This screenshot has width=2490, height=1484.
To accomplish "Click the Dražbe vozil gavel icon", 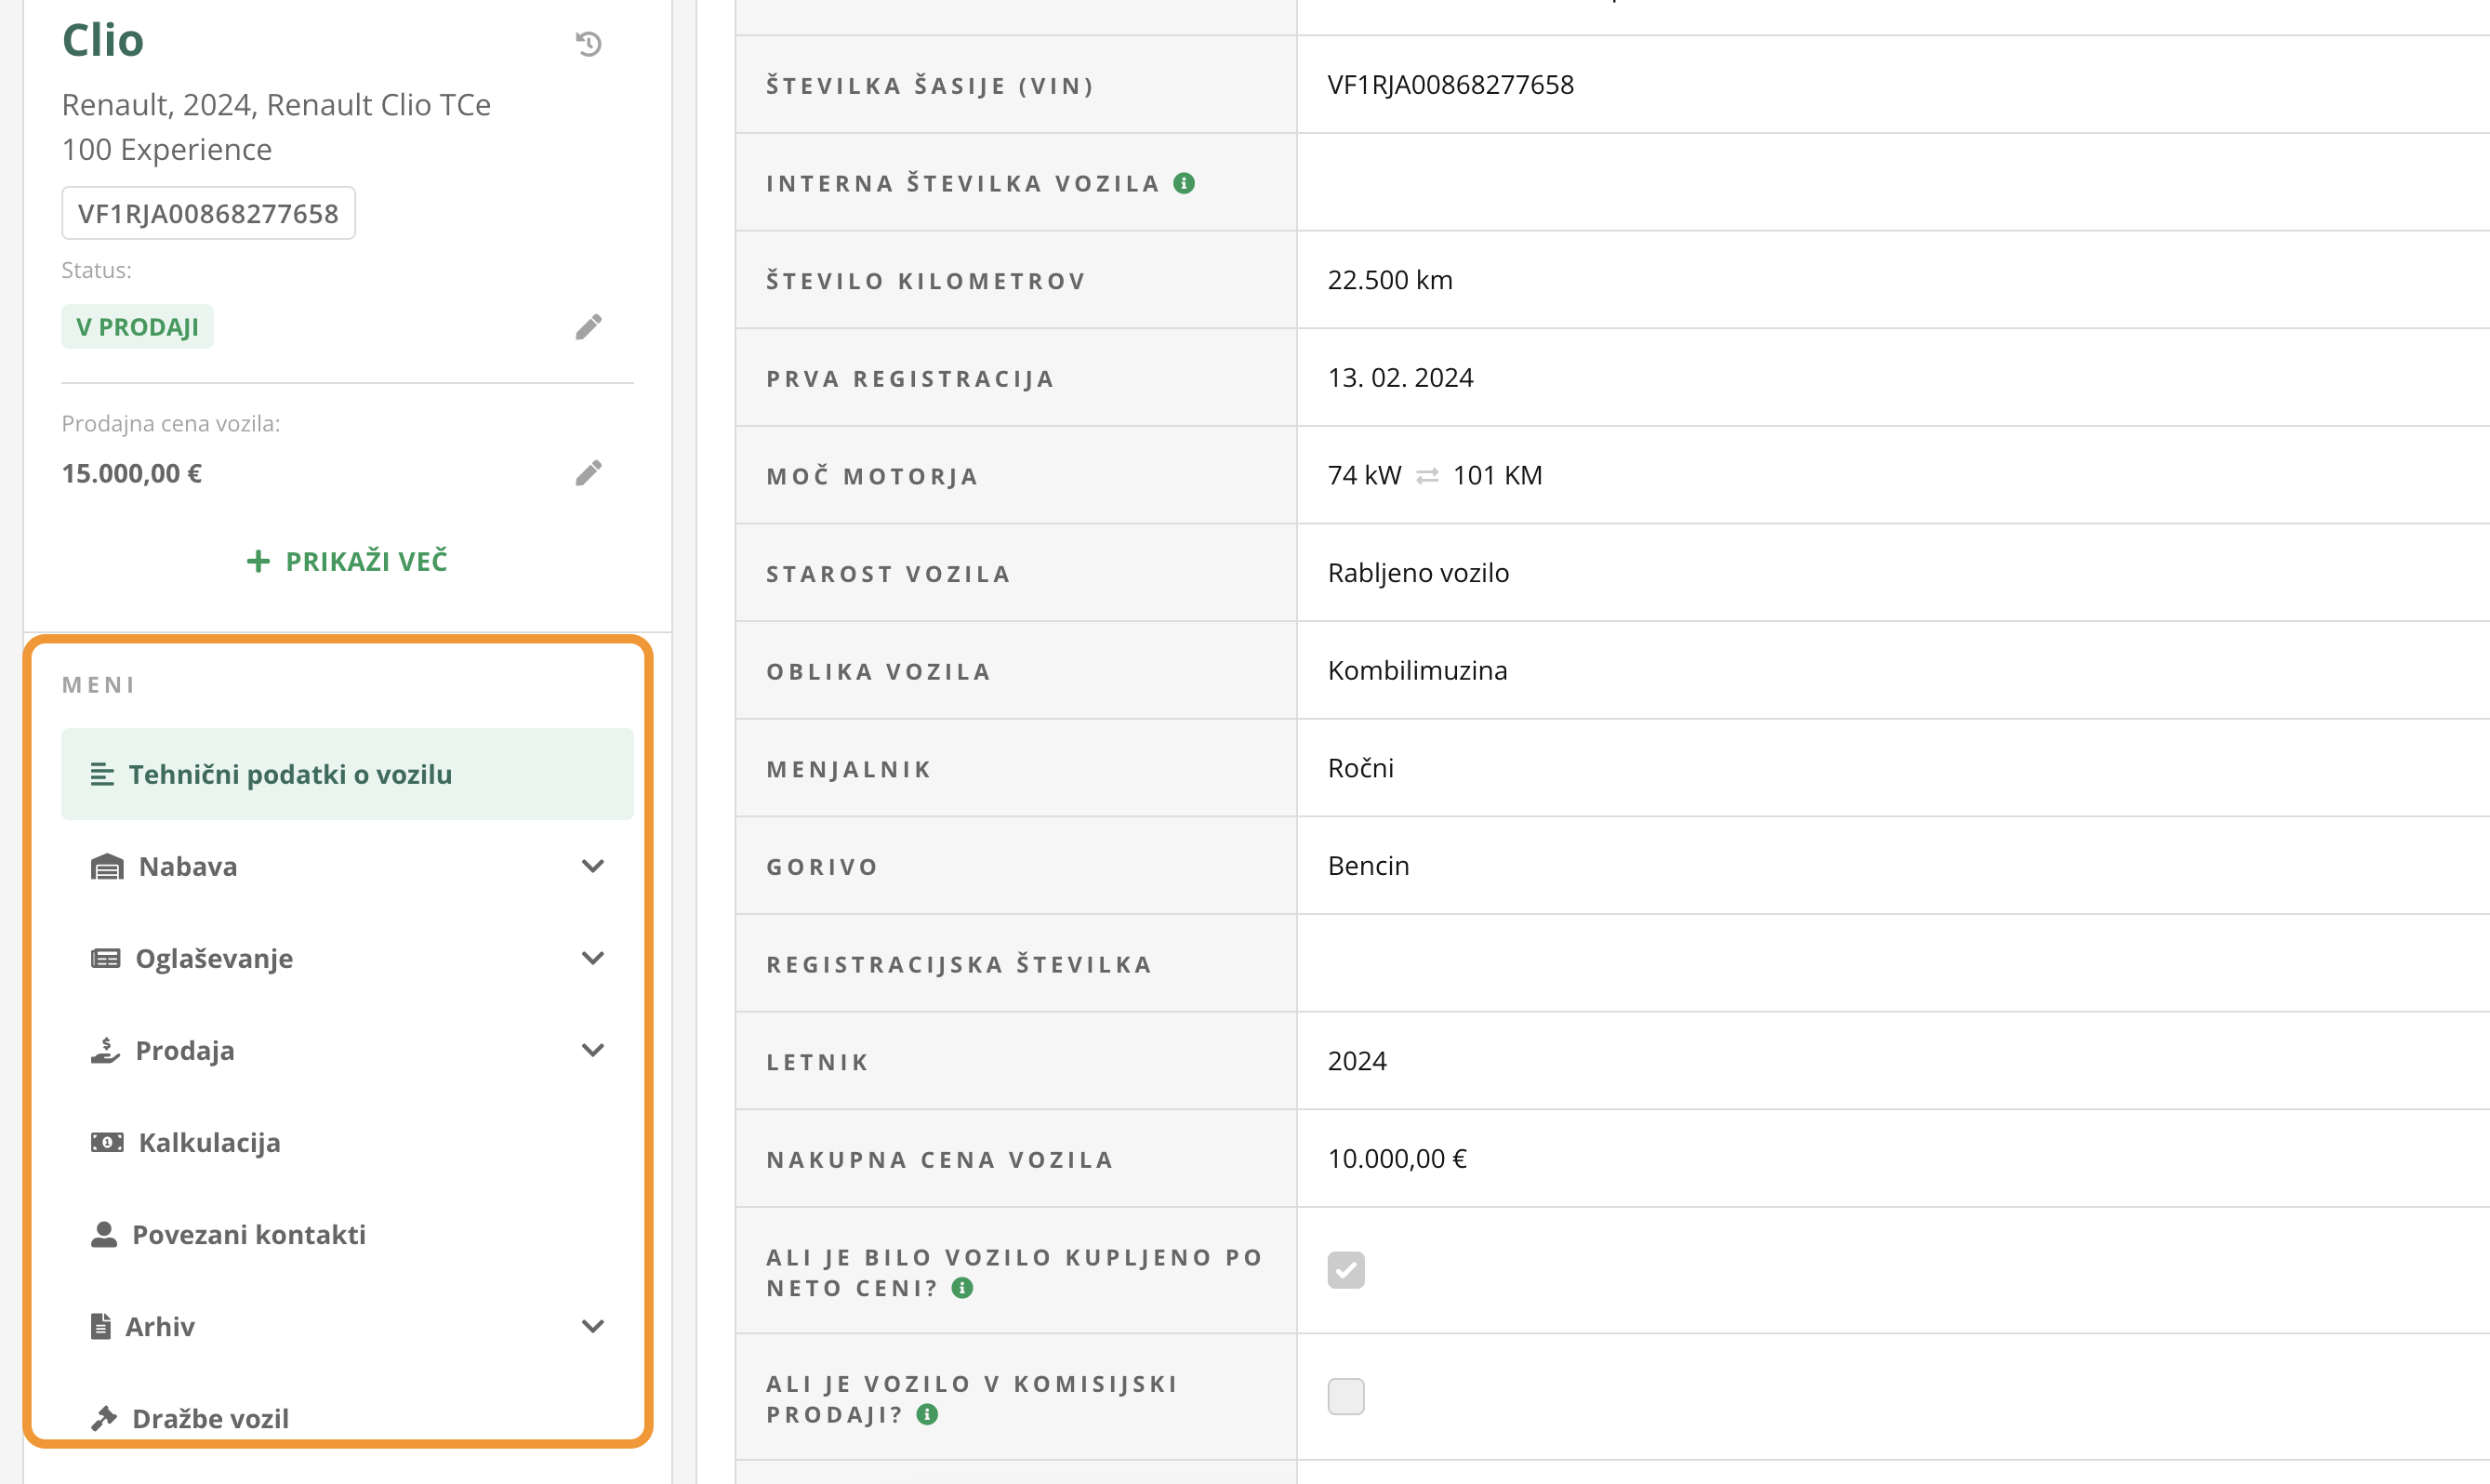I will 104,1418.
